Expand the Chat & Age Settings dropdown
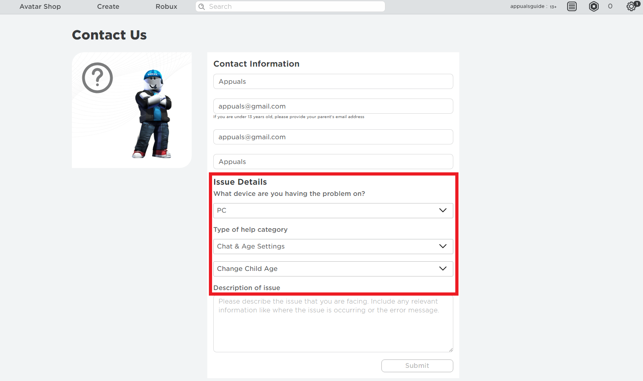Image resolution: width=643 pixels, height=381 pixels. point(333,247)
